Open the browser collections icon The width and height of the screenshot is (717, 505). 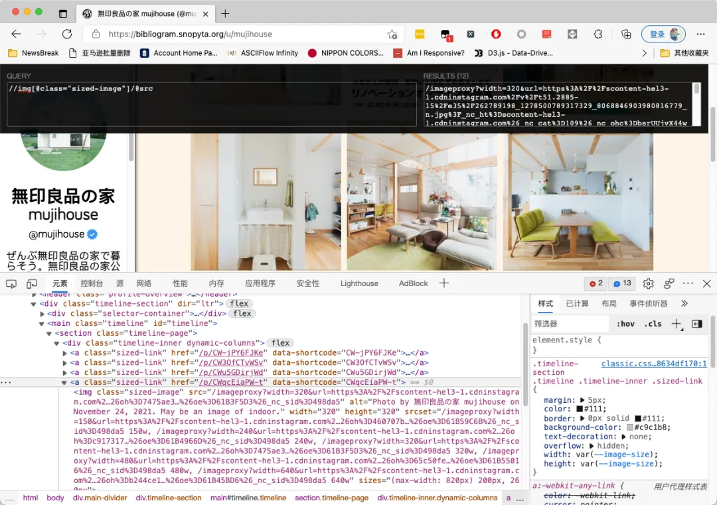[626, 35]
